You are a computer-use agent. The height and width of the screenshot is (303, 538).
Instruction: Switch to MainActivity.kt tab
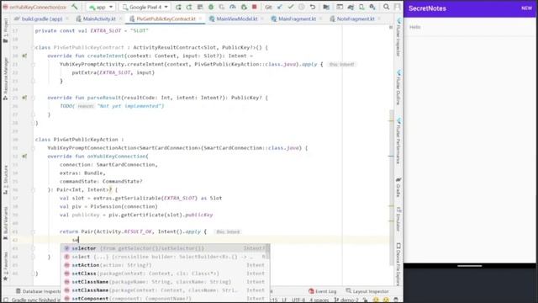pyautogui.click(x=99, y=19)
